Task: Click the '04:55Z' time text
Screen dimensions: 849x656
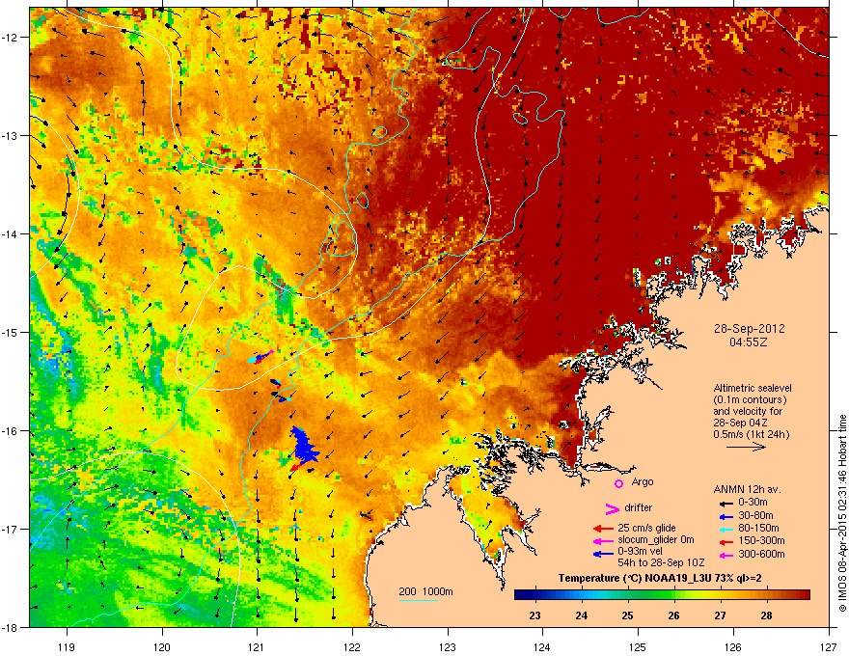Action: (749, 342)
